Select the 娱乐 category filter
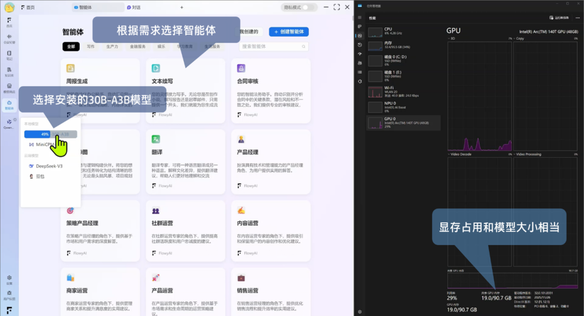 tap(161, 46)
